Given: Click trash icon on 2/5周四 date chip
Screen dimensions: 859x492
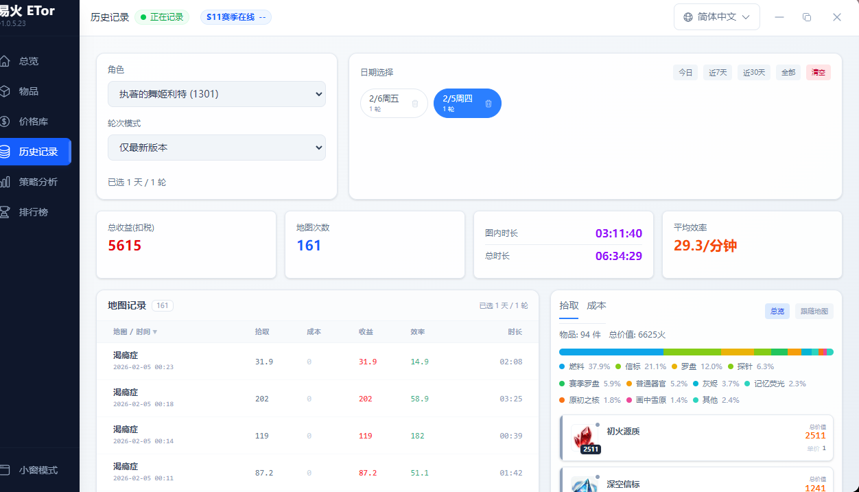Looking at the screenshot, I should (489, 104).
